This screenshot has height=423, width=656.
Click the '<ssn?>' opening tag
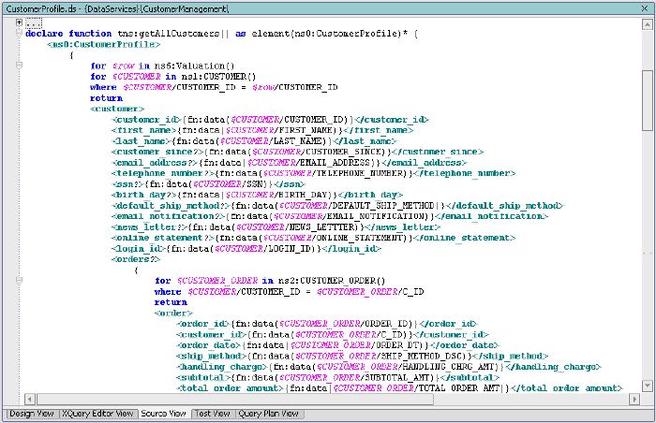128,184
